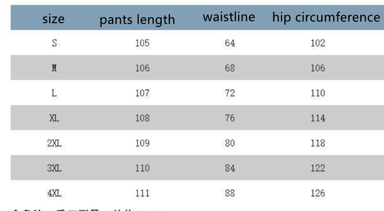
Task: Click the "pants length" column header
Action: click(x=137, y=19)
